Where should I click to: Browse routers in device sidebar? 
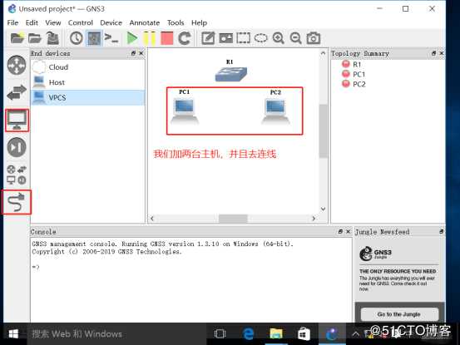point(17,65)
